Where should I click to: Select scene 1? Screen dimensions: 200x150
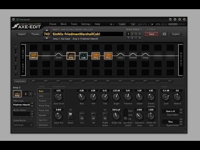click(x=128, y=34)
